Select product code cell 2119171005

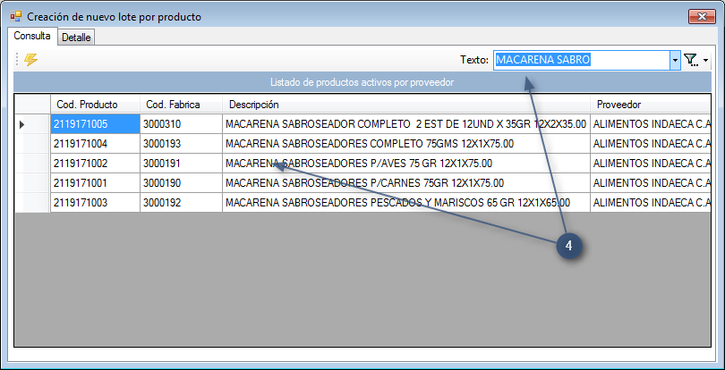point(95,124)
